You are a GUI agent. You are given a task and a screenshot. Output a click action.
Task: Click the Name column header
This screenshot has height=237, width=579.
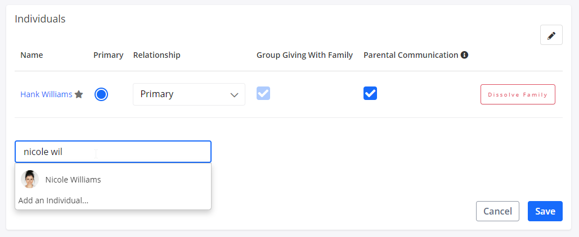(x=32, y=55)
